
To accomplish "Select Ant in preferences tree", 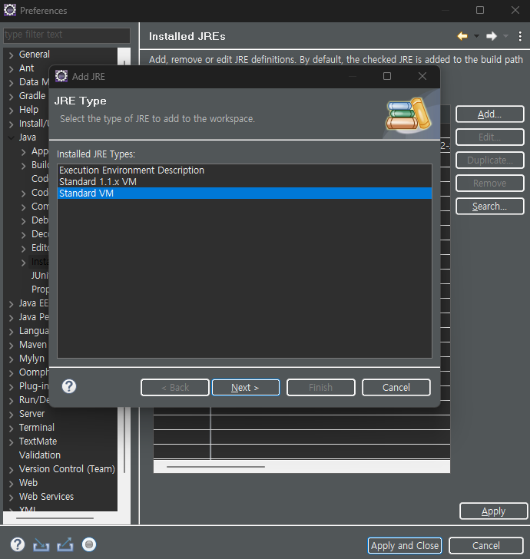I will 27,68.
